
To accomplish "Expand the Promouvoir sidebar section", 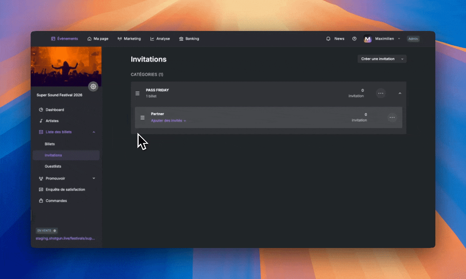I will click(x=94, y=178).
